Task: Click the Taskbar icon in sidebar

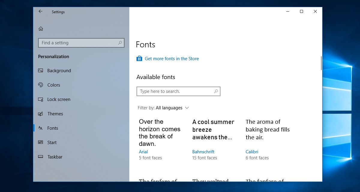Action: pos(40,157)
